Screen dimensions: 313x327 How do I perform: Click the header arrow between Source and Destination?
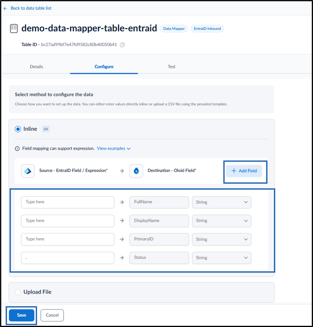(x=122, y=171)
